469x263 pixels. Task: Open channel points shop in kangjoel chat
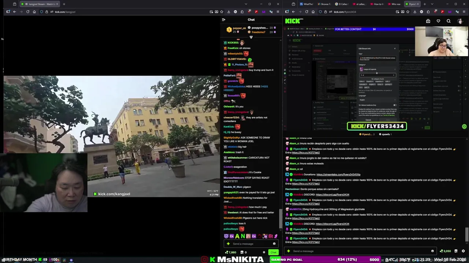pyautogui.click(x=241, y=252)
